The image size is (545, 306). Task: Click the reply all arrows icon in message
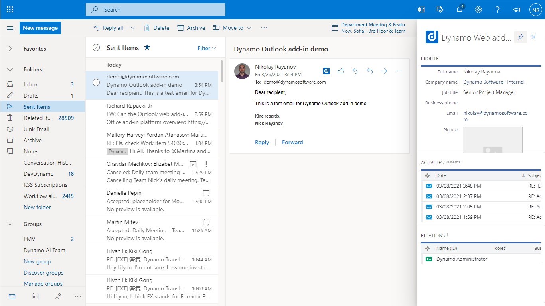coord(369,71)
